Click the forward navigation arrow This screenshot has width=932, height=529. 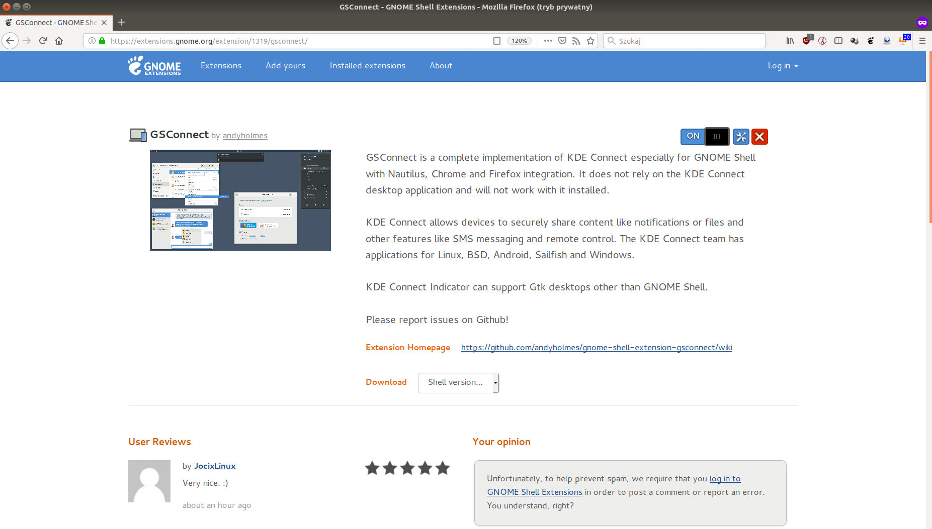pyautogui.click(x=27, y=41)
